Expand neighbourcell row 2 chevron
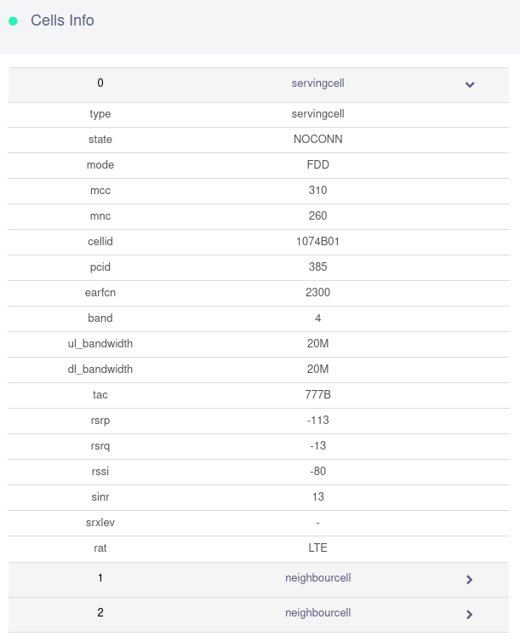Screen dimensions: 520x642 coord(470,614)
